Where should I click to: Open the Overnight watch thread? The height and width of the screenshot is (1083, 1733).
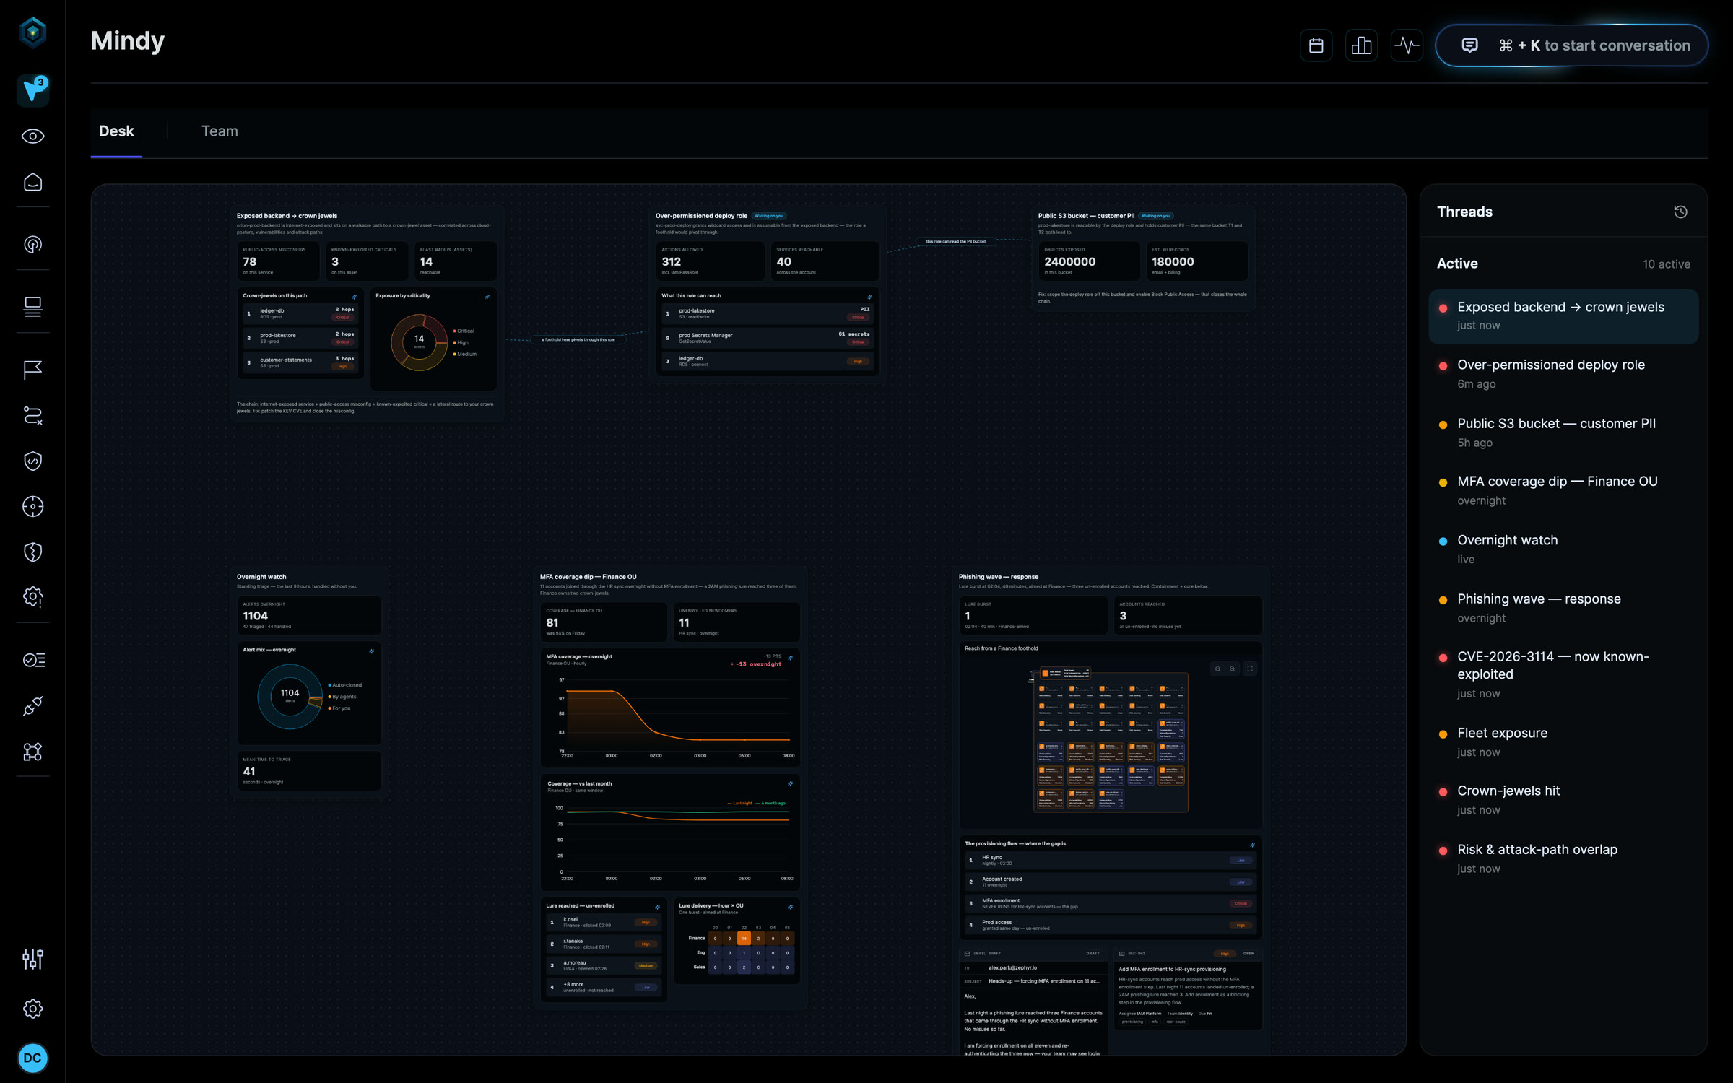(1563, 549)
